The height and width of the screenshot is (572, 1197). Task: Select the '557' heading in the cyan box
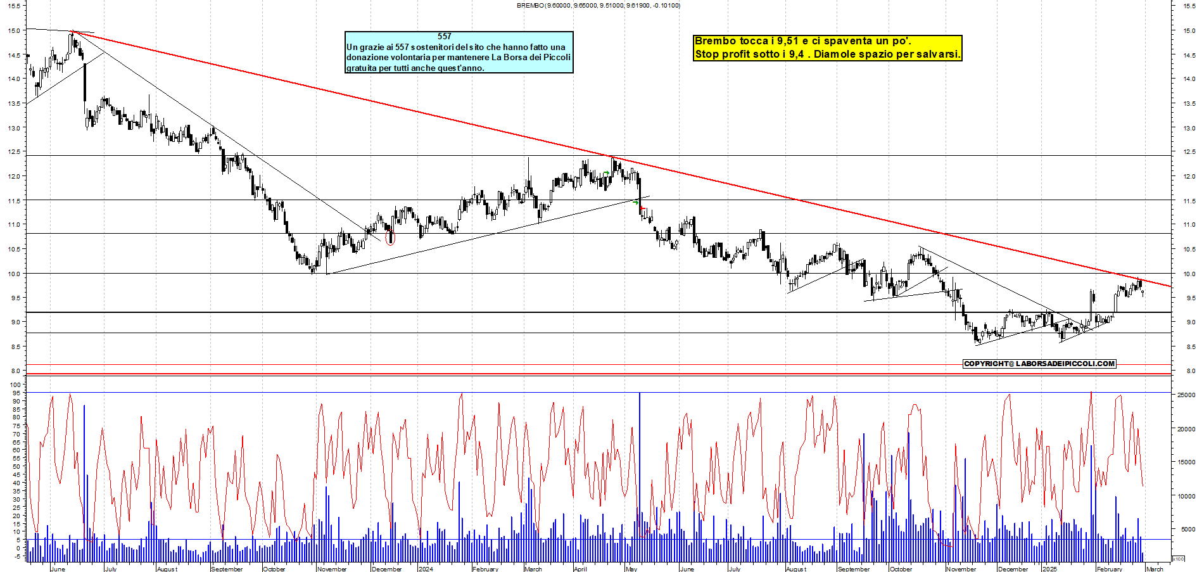pyautogui.click(x=445, y=36)
